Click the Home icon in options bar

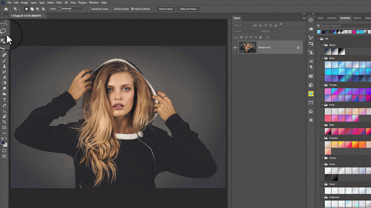tap(6, 9)
